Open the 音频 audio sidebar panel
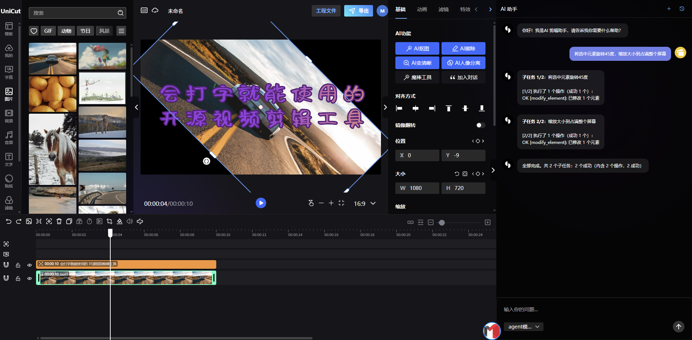This screenshot has height=340, width=692. click(x=9, y=138)
